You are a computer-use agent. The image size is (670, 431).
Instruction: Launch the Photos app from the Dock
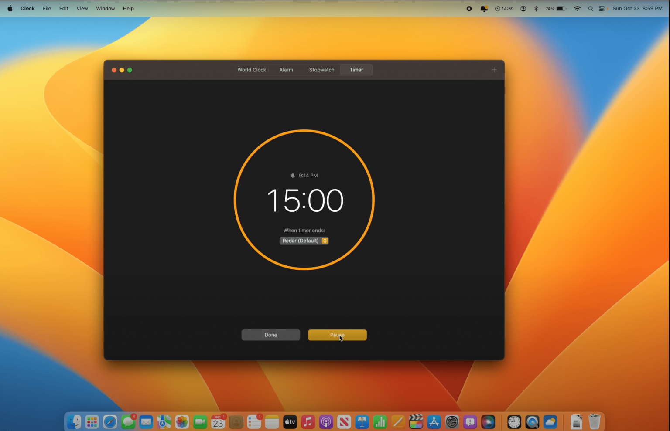[182, 421]
